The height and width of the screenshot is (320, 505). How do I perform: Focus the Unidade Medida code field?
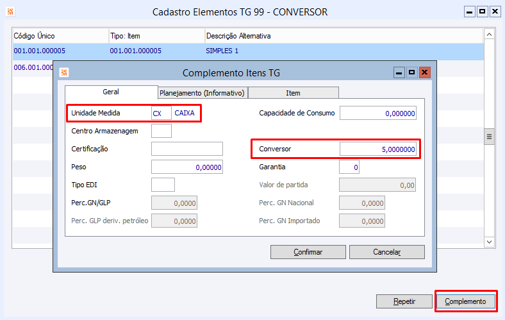pyautogui.click(x=161, y=114)
